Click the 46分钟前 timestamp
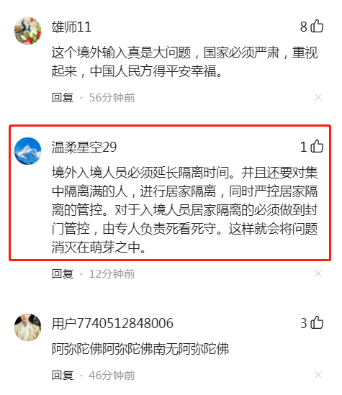 112,375
